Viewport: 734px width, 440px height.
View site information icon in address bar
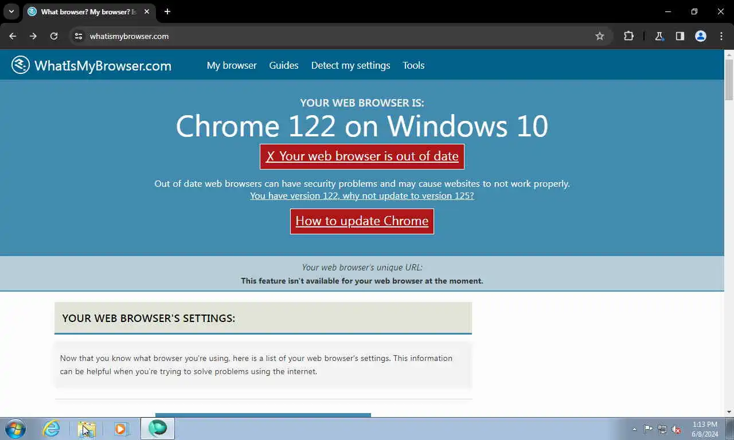click(79, 36)
